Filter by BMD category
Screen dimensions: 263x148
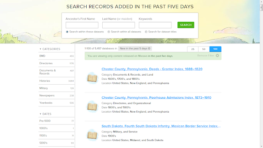[57, 56]
